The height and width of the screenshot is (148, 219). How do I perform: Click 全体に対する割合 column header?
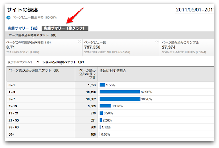pos(113,71)
